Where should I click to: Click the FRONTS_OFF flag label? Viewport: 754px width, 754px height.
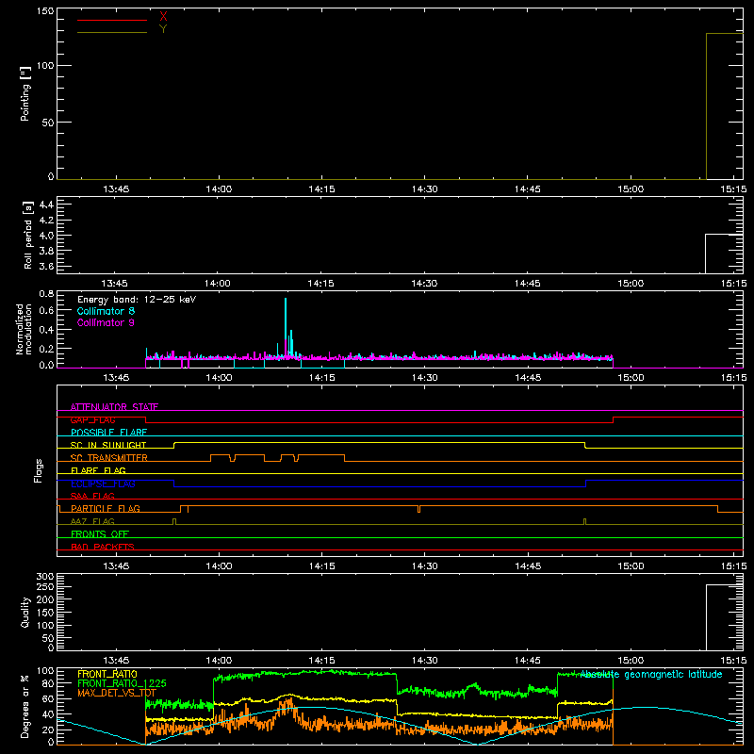click(100, 533)
